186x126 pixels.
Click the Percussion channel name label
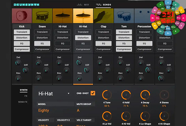pyautogui.click(x=144, y=26)
